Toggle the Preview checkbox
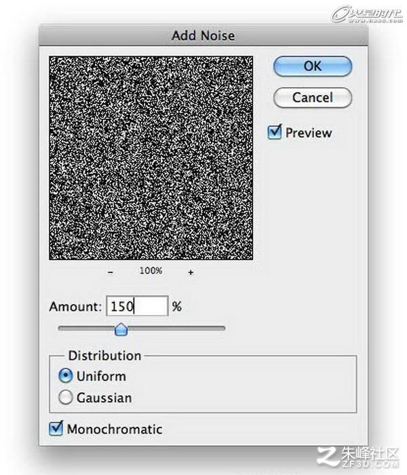 click(x=275, y=132)
